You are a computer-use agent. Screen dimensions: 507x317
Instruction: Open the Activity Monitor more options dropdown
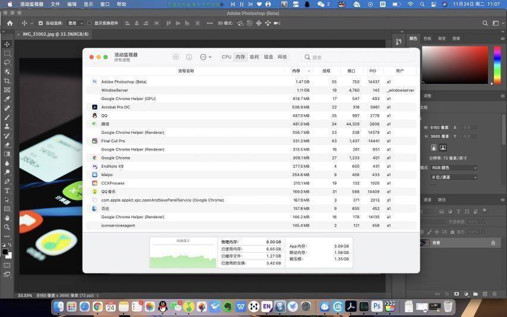[206, 57]
